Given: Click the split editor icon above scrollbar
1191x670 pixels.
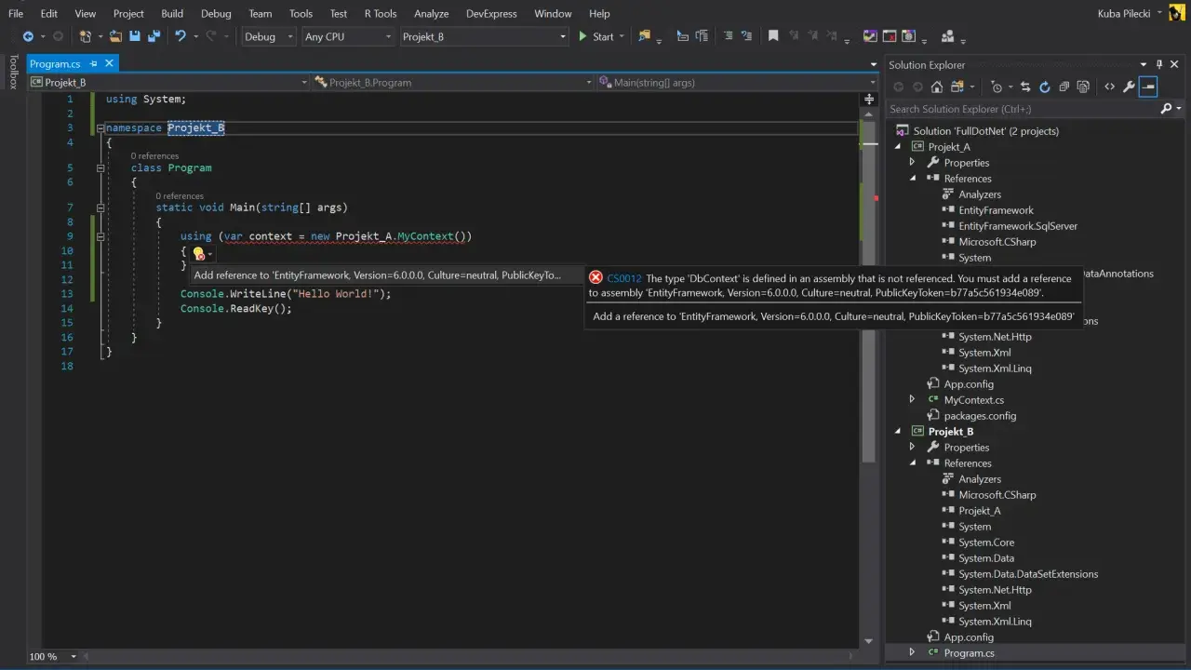Looking at the screenshot, I should click(x=870, y=99).
